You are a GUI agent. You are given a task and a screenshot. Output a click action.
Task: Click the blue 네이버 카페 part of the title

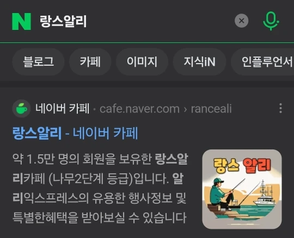(106, 133)
